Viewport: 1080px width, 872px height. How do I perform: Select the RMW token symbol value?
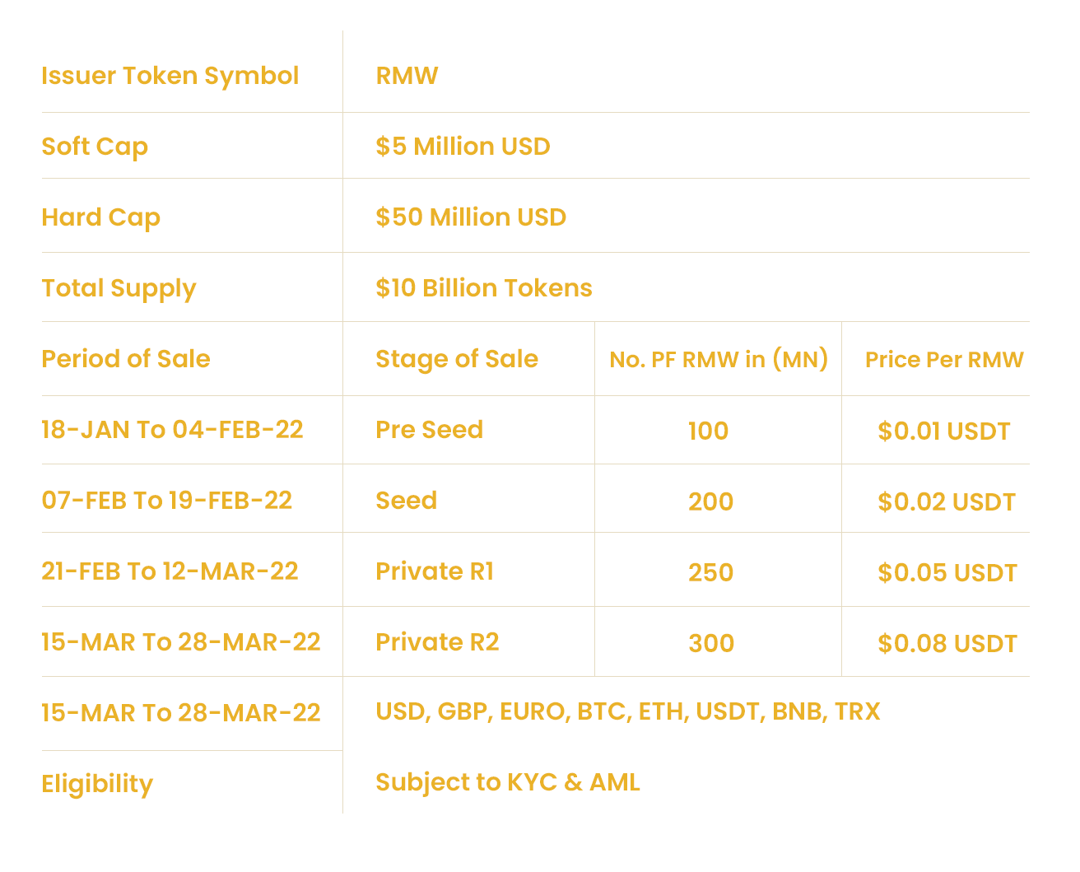[x=407, y=76]
